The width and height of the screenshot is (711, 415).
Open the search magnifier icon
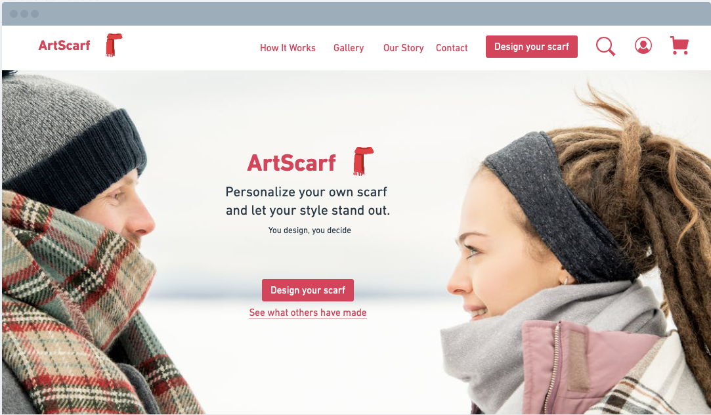(x=605, y=46)
